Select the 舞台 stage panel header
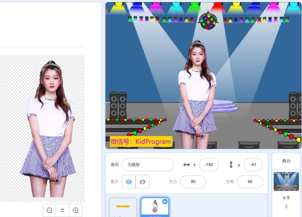The height and width of the screenshot is (217, 302). [286, 161]
